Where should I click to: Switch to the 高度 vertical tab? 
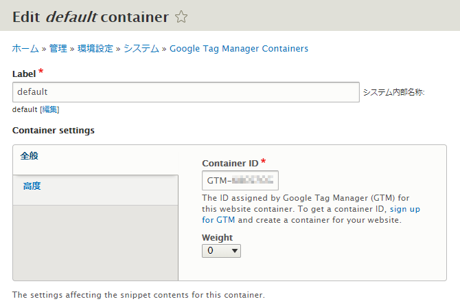tap(95, 190)
